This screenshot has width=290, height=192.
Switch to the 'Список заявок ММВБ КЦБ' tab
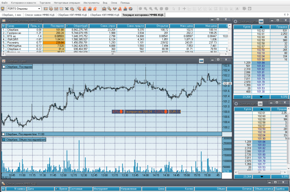(40, 15)
